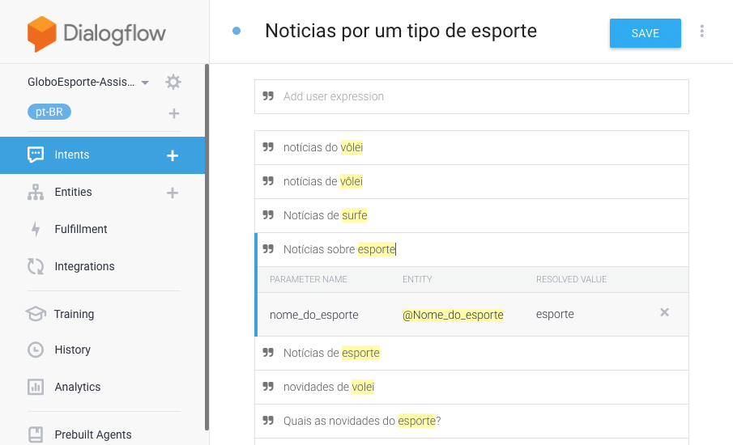The image size is (733, 445).
Task: Click quote icon of 'Quais as novidades' phrase
Action: point(268,422)
